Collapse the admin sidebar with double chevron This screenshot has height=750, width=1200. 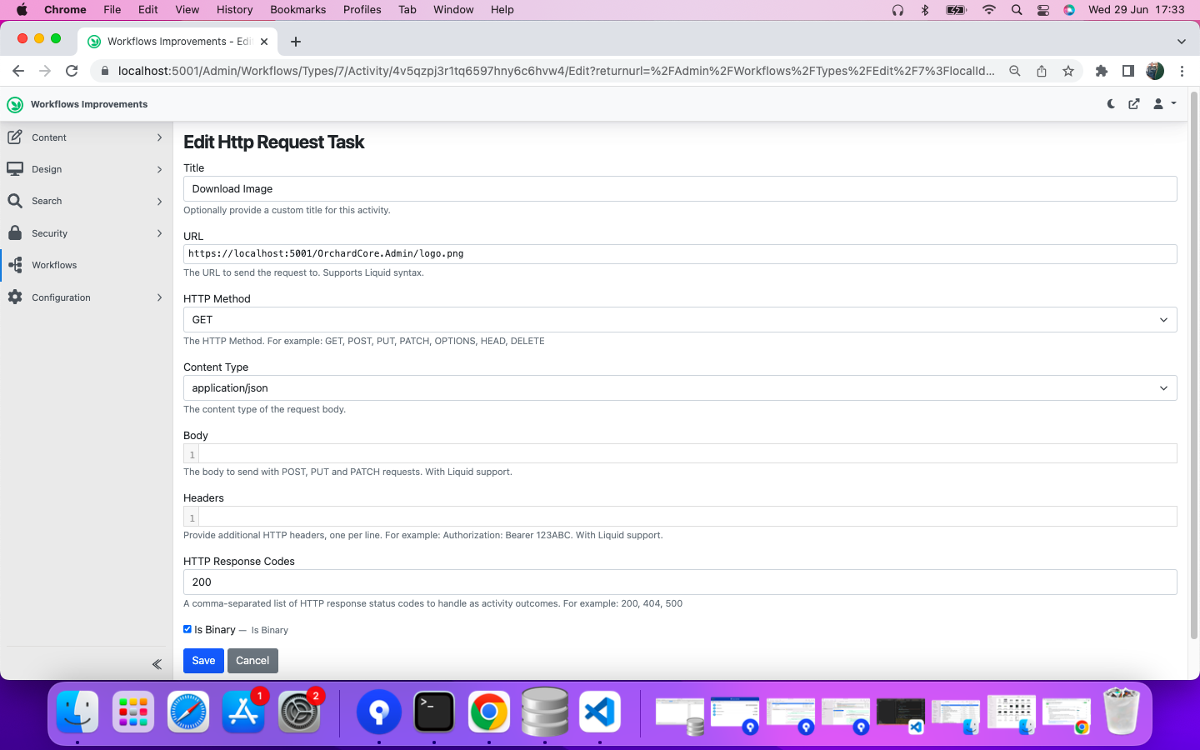[157, 664]
